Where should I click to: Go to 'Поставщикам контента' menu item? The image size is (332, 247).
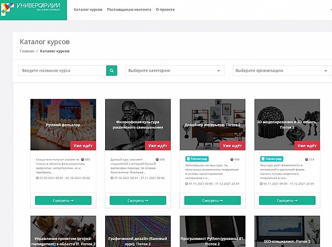coord(129,10)
